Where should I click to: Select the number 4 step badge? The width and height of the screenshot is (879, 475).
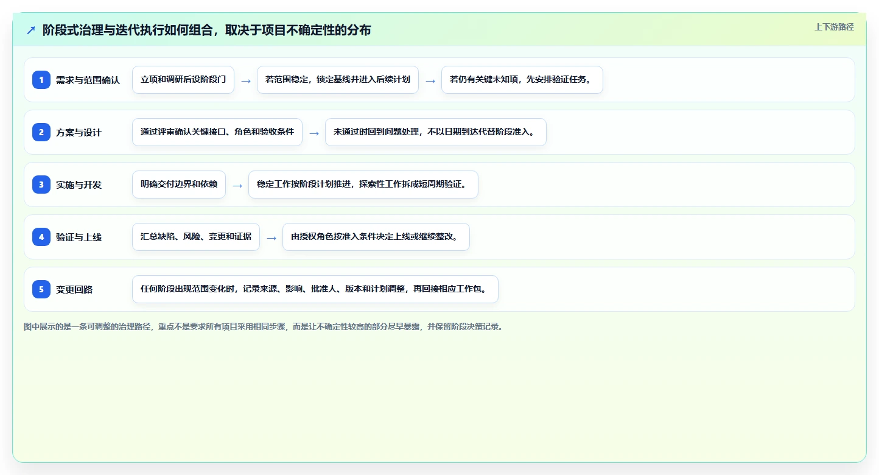[x=41, y=237]
